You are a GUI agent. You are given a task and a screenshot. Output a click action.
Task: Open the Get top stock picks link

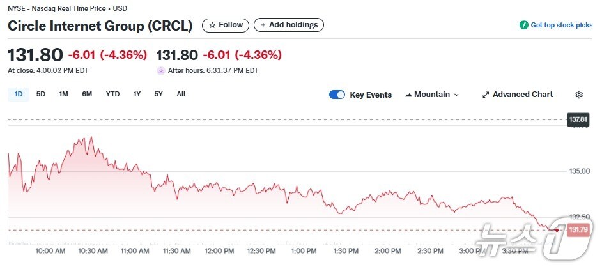pos(561,25)
